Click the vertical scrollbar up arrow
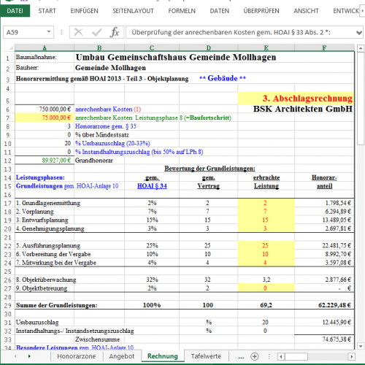 (361, 48)
